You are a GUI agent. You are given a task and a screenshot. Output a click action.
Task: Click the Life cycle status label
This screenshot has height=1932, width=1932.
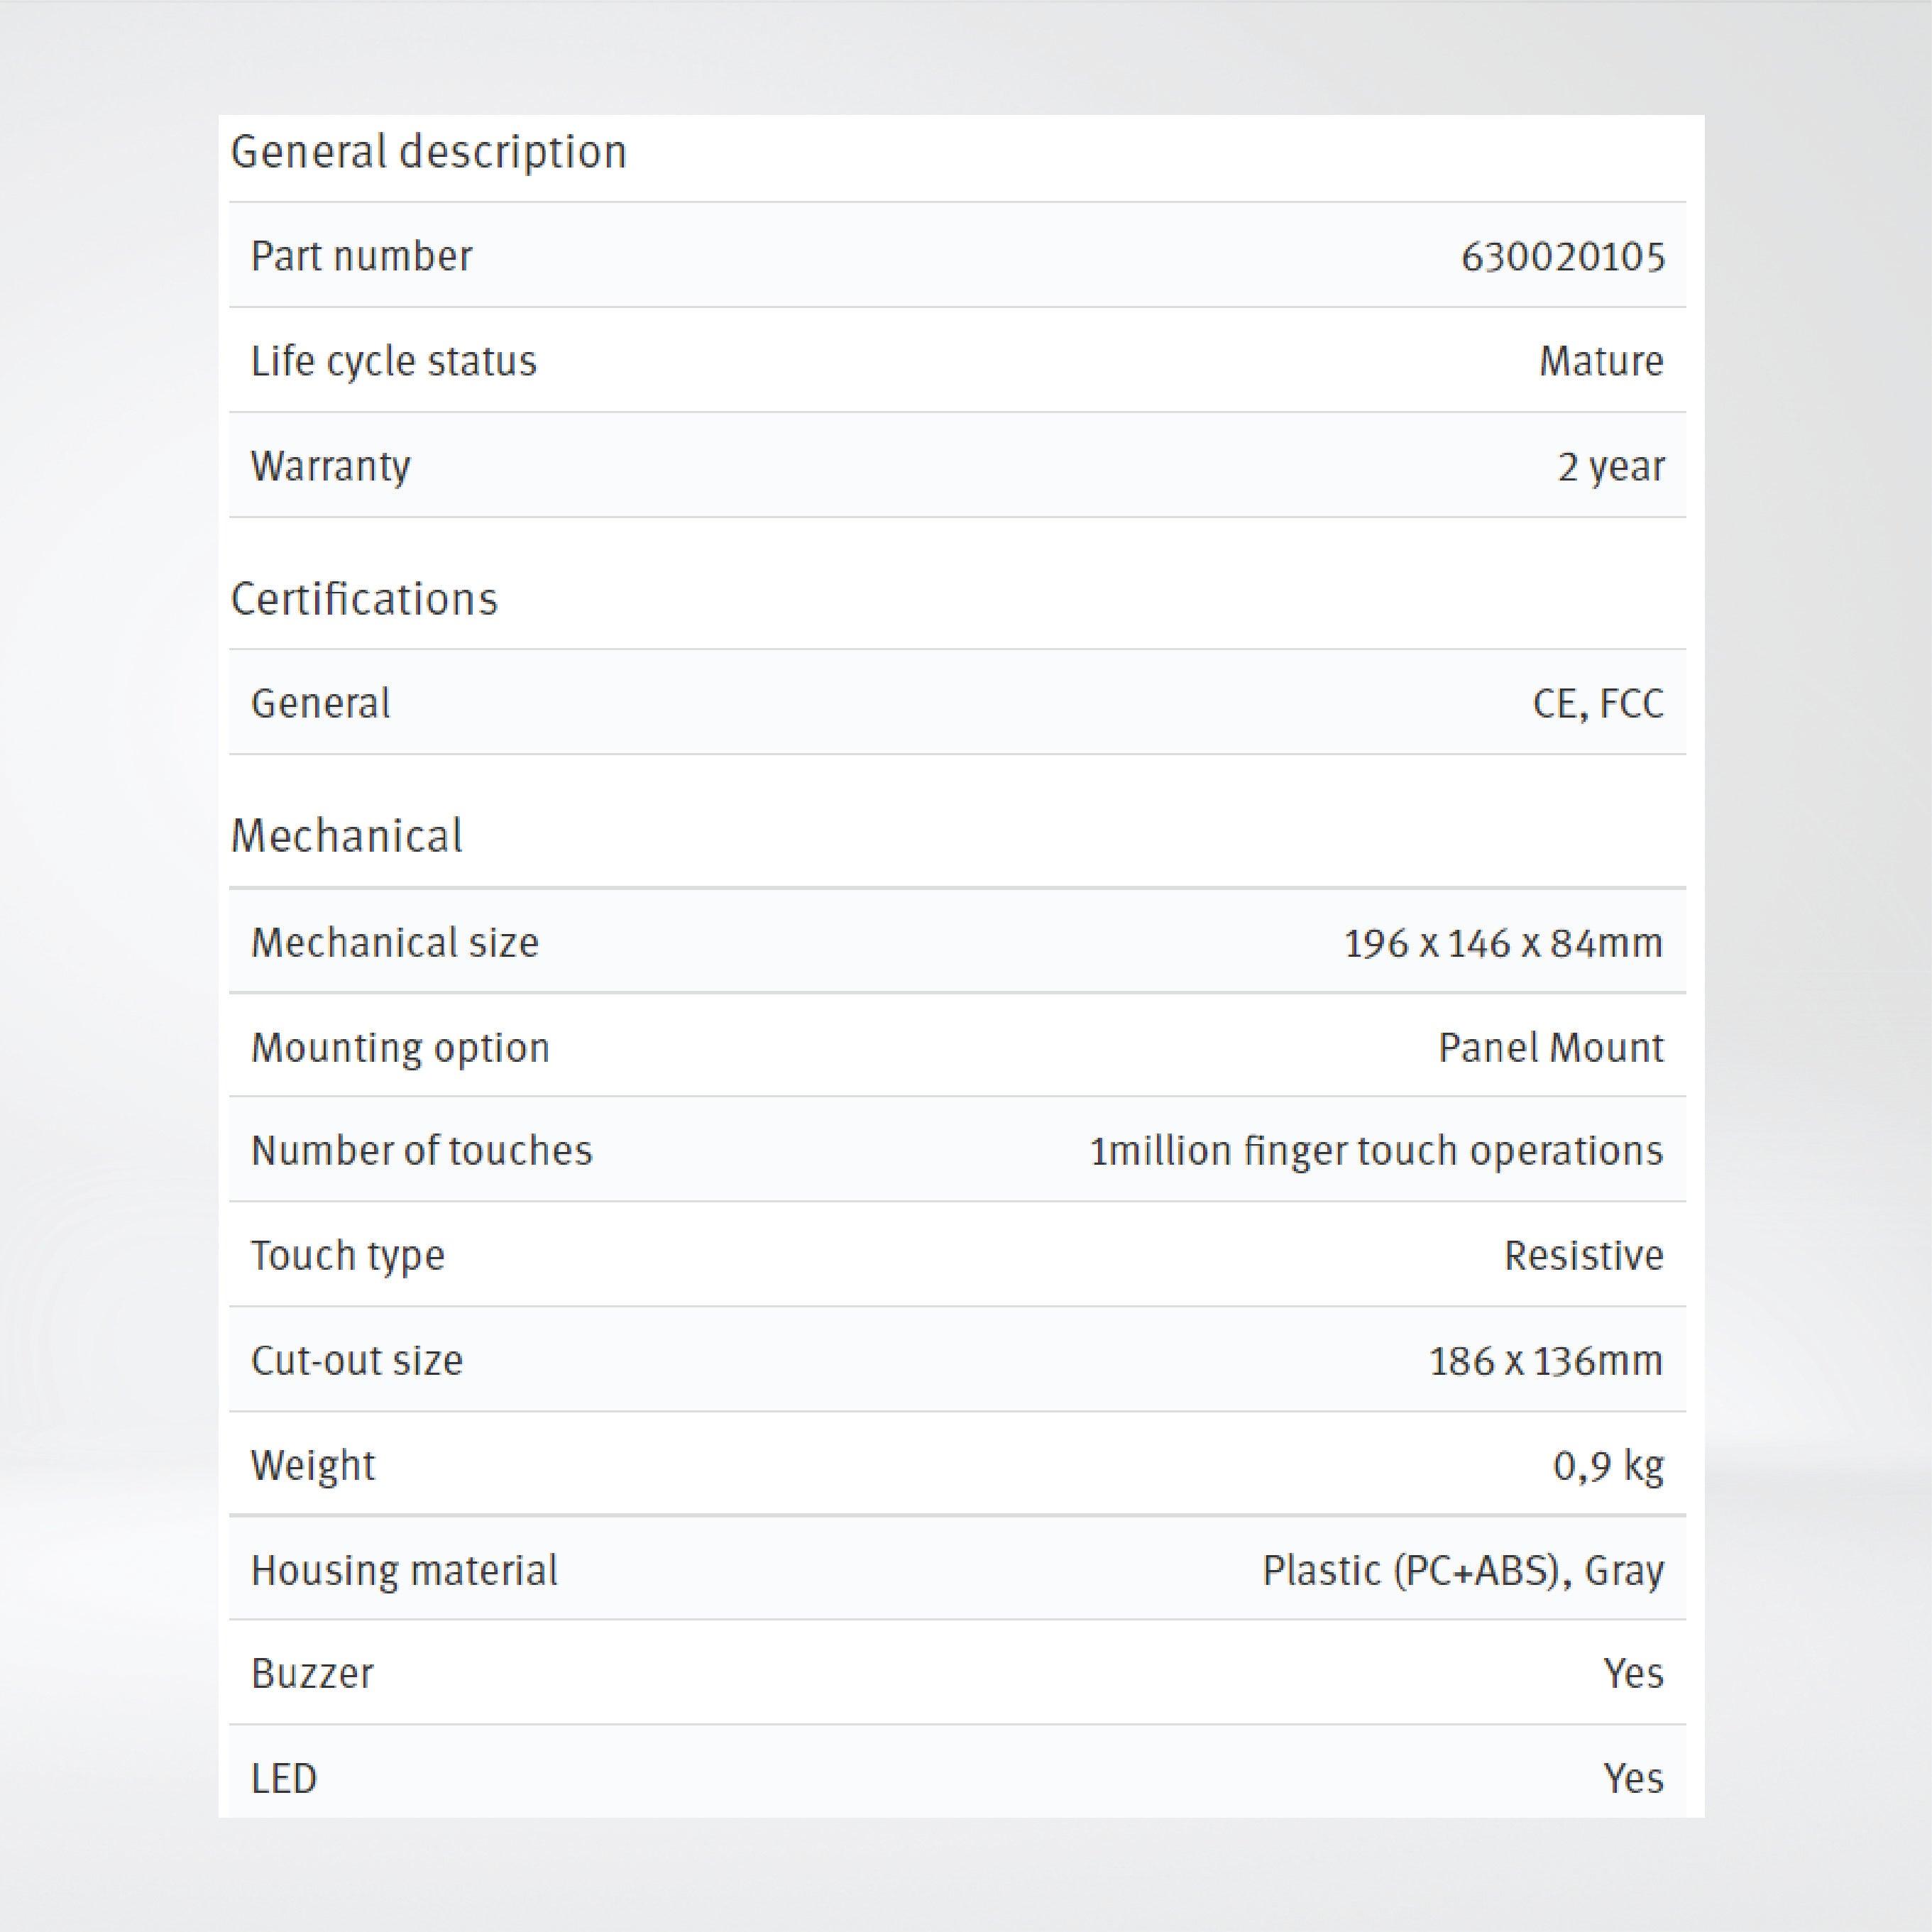pos(393,361)
